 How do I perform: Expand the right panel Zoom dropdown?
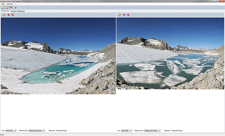pos(126,130)
